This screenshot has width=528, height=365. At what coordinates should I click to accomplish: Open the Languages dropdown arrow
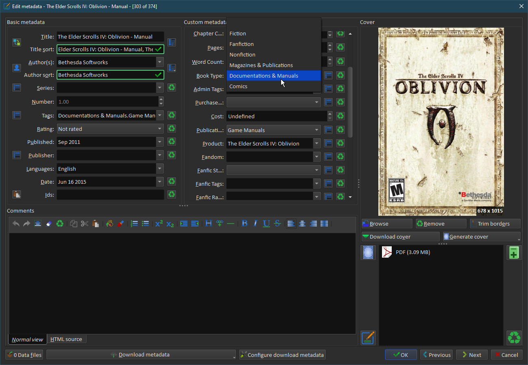160,169
